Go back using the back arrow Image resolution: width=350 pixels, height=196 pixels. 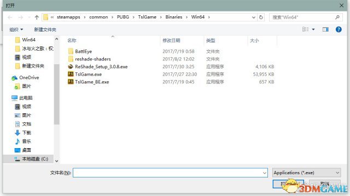point(10,17)
